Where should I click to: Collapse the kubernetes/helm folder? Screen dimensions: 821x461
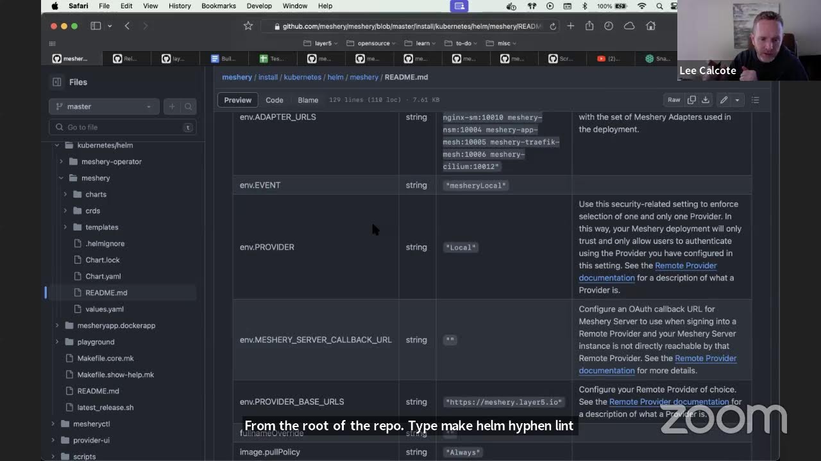57,145
